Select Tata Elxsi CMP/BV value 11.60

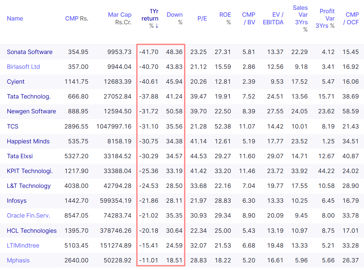pyautogui.click(x=247, y=156)
